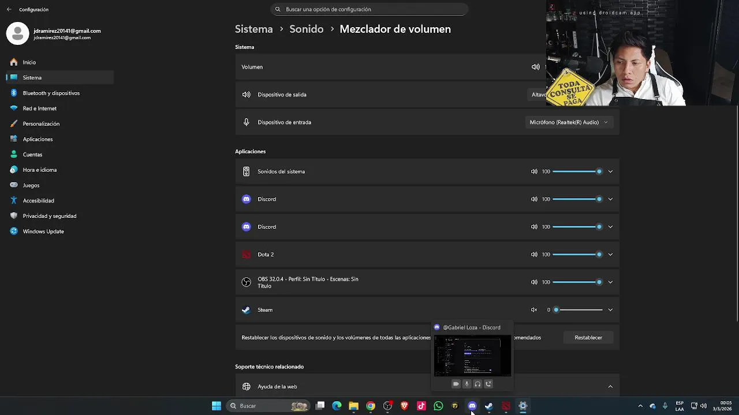Adjust Sonidos del sistema volume slider
This screenshot has width=739, height=415.
(x=577, y=171)
